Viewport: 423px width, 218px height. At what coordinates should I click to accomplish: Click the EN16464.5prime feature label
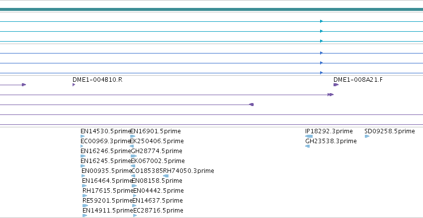[107, 181]
